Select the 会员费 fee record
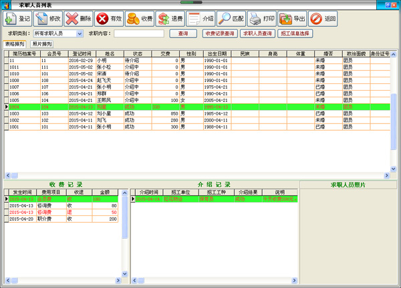The image size is (401, 288). (61, 199)
